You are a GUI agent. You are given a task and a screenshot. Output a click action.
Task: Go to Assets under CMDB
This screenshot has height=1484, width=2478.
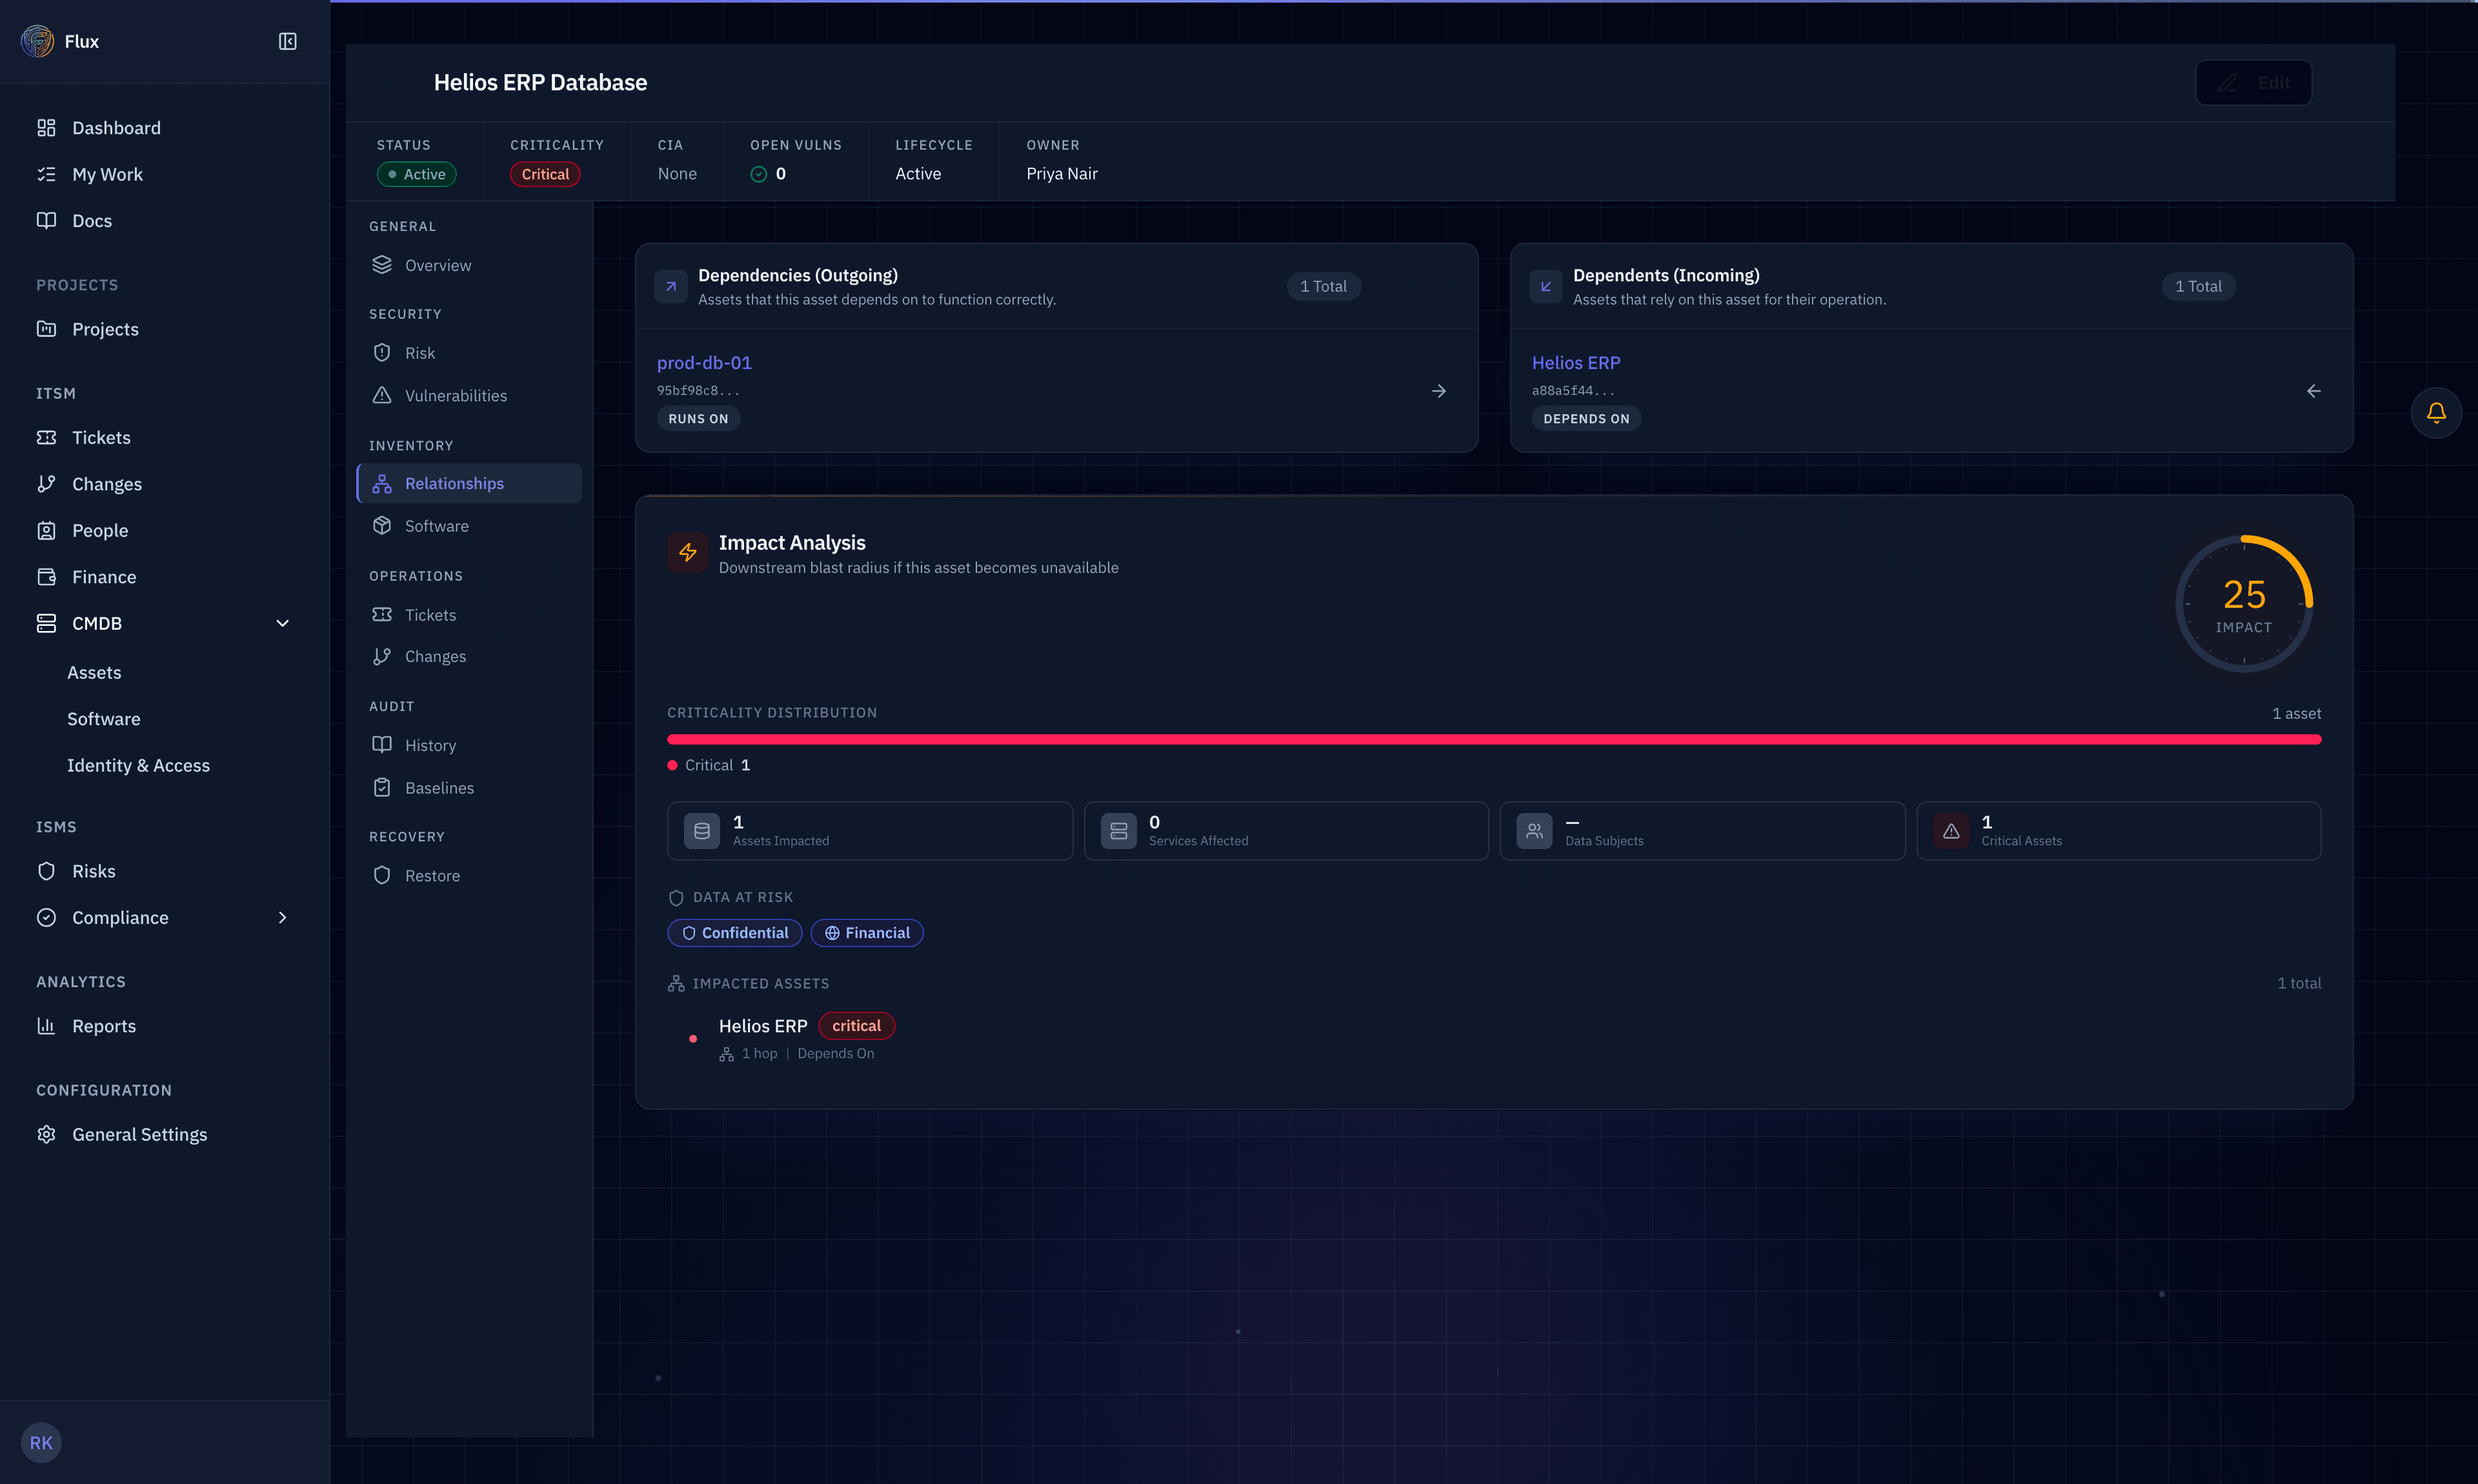pos(94,673)
